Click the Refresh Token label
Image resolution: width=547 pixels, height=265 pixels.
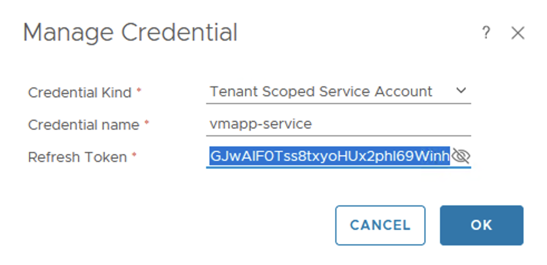click(77, 158)
